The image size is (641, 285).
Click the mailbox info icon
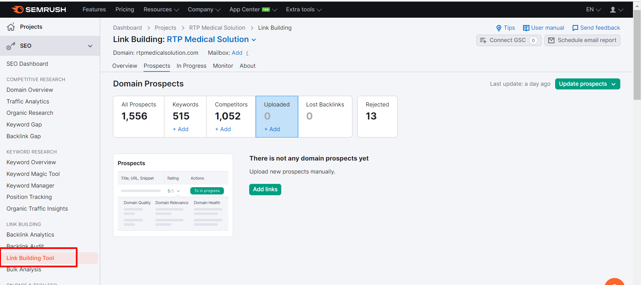[247, 53]
